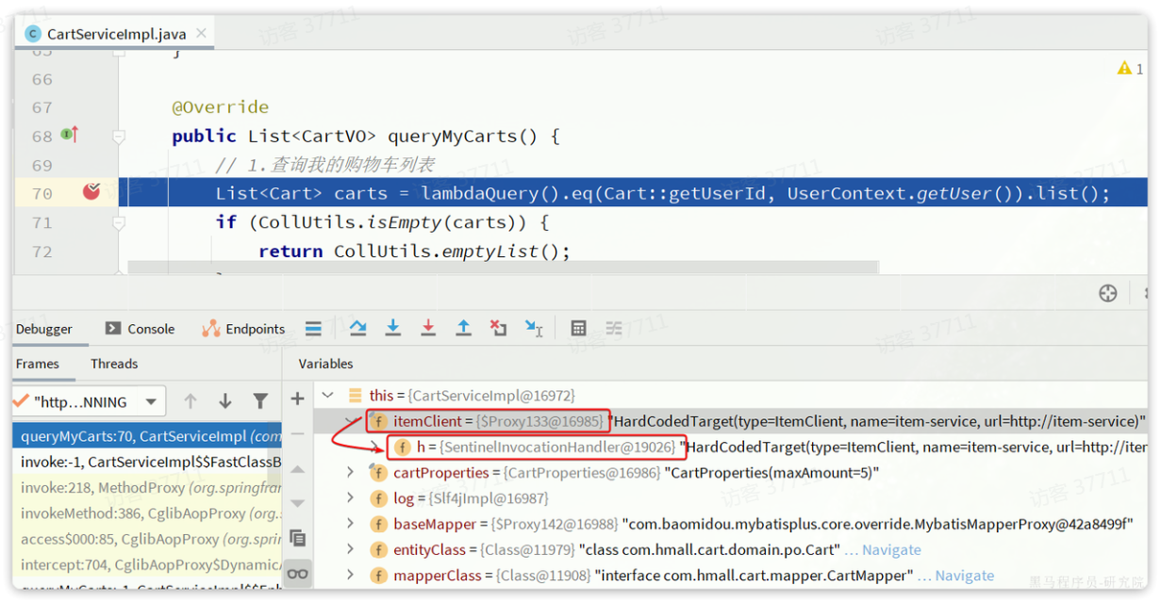Click the frames filter funnel icon
The image size is (1161, 602).
click(x=260, y=401)
